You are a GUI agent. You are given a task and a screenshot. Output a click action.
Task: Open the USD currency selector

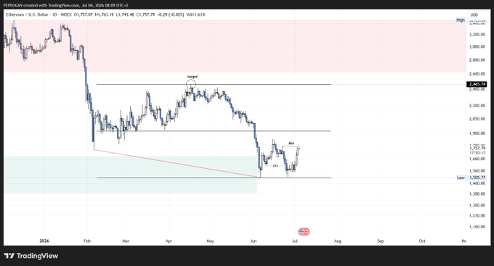(474, 14)
